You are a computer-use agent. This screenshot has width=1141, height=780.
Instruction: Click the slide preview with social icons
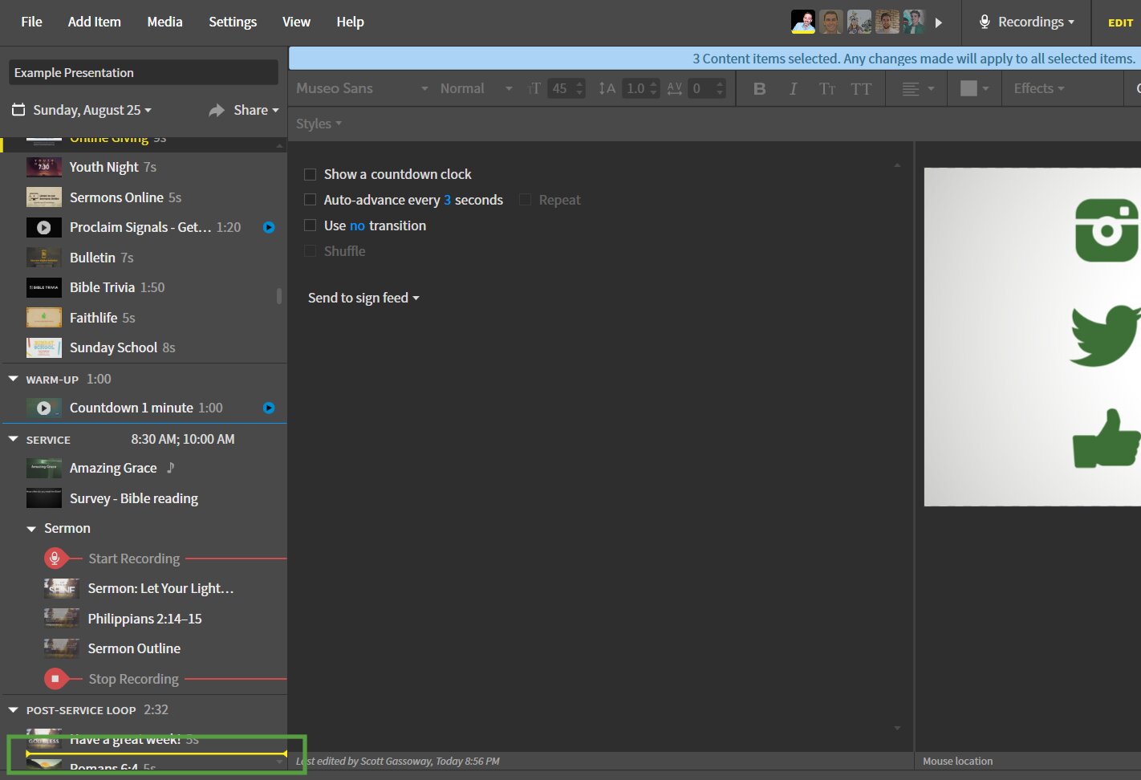[x=1032, y=337]
